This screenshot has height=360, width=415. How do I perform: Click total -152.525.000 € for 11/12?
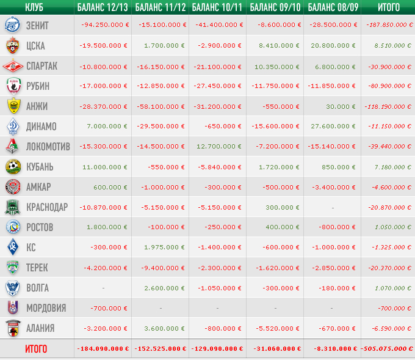161,348
